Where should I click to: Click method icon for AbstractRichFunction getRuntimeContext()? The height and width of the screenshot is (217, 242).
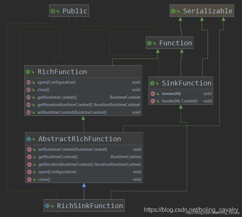(29, 157)
